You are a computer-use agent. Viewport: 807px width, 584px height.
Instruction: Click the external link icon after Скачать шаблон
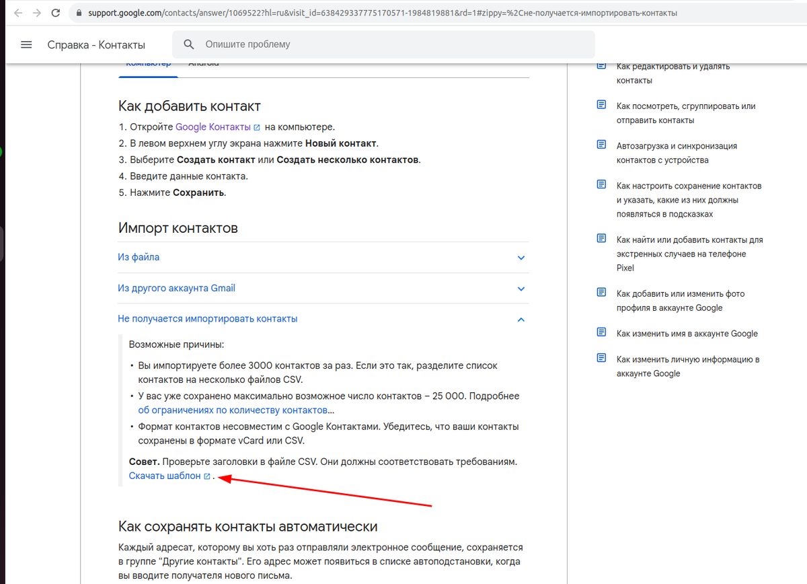pos(207,476)
